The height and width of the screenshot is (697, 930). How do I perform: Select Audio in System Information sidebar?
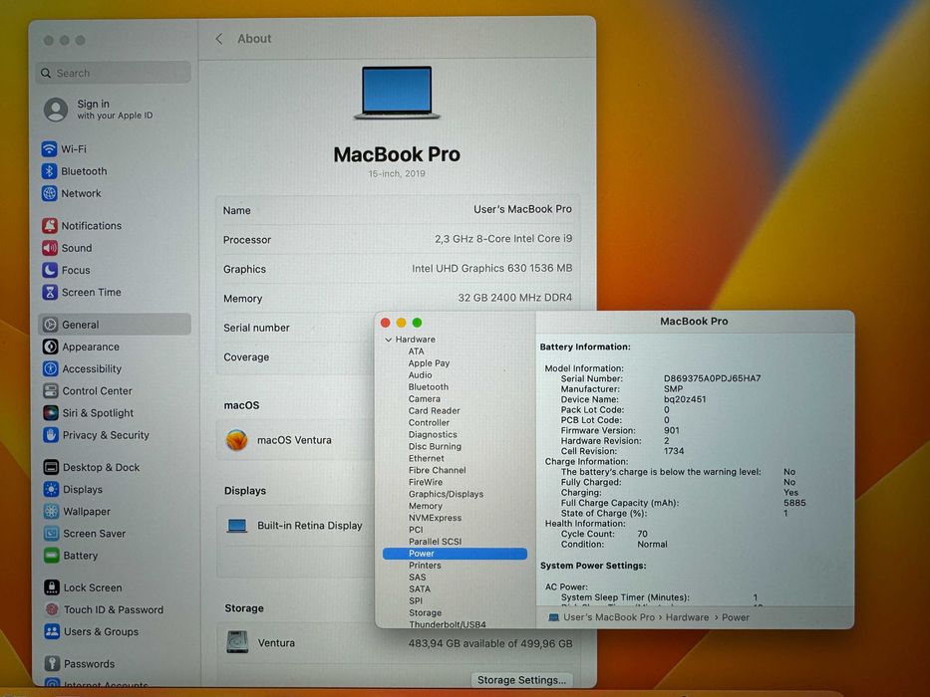pyautogui.click(x=420, y=375)
